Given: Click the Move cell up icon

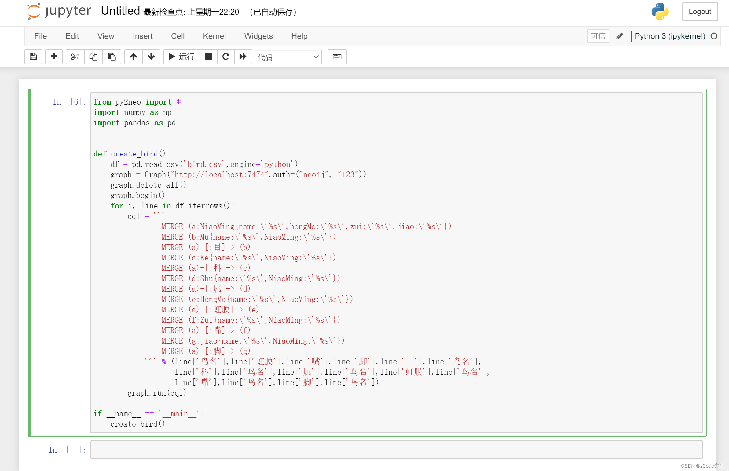Looking at the screenshot, I should click(133, 56).
